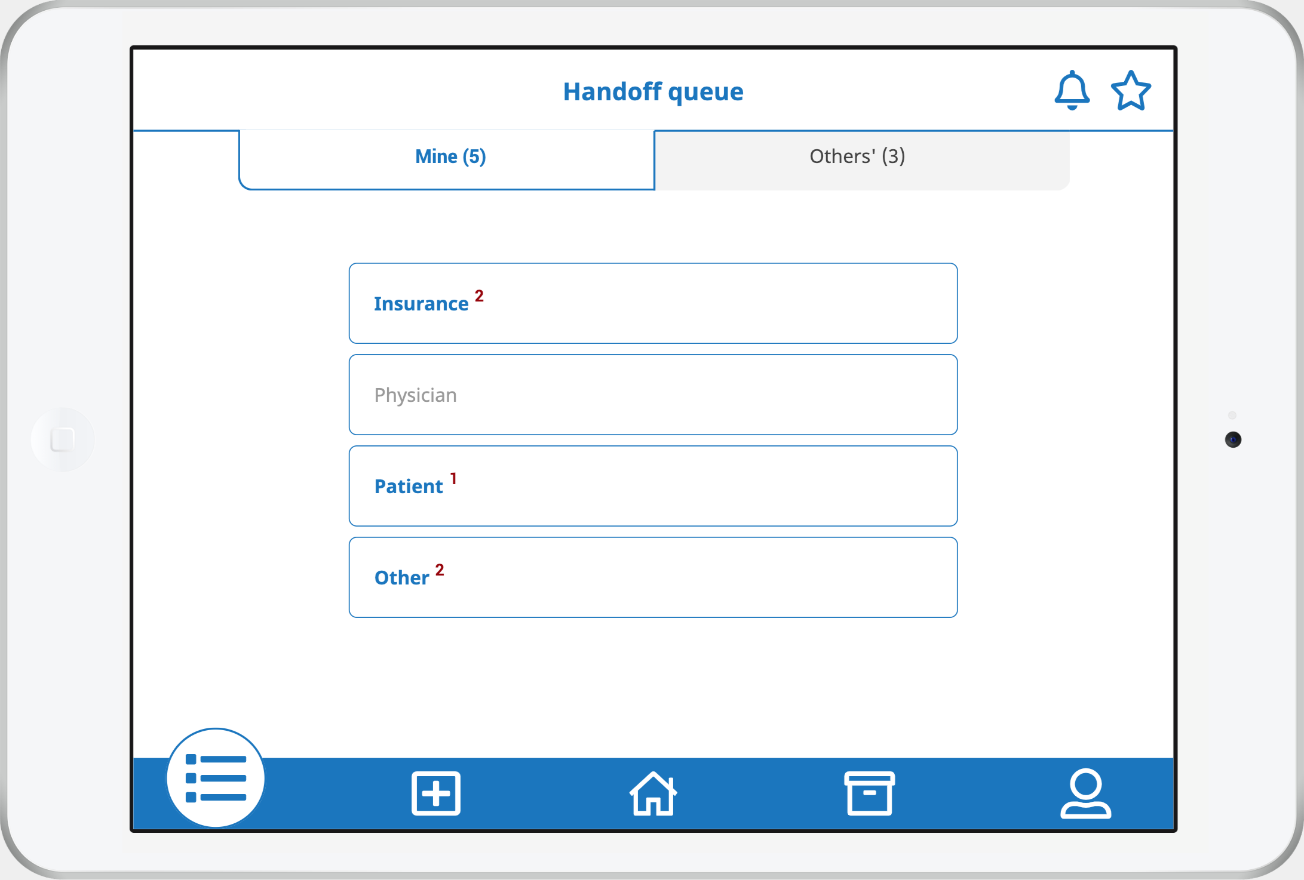Select the Physician handoff item
This screenshot has height=880, width=1304.
coord(652,395)
